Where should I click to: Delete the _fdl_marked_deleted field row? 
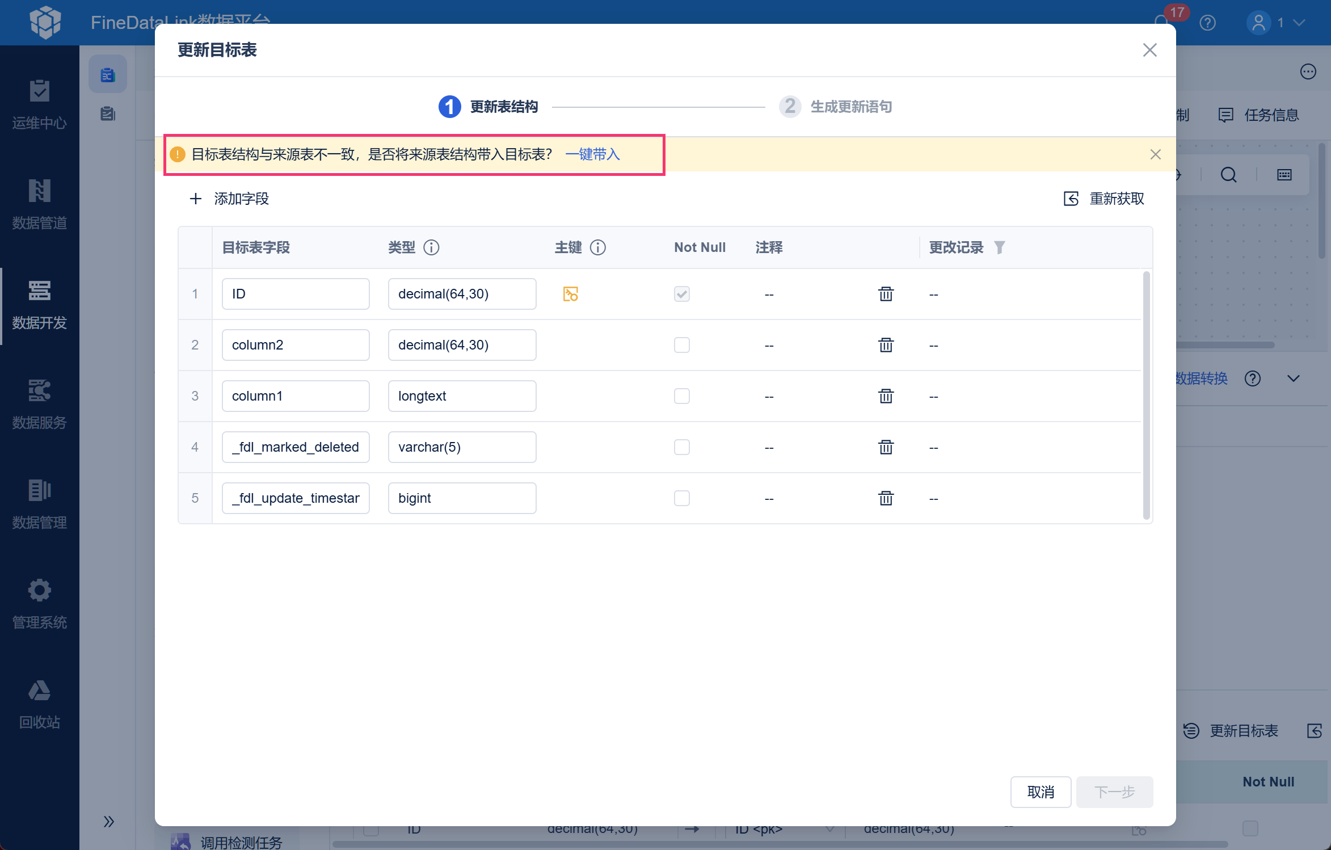coord(886,447)
